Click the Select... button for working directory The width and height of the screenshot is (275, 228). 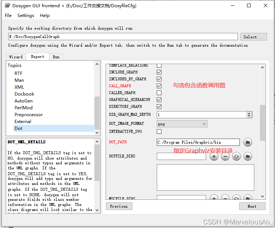[254, 37]
